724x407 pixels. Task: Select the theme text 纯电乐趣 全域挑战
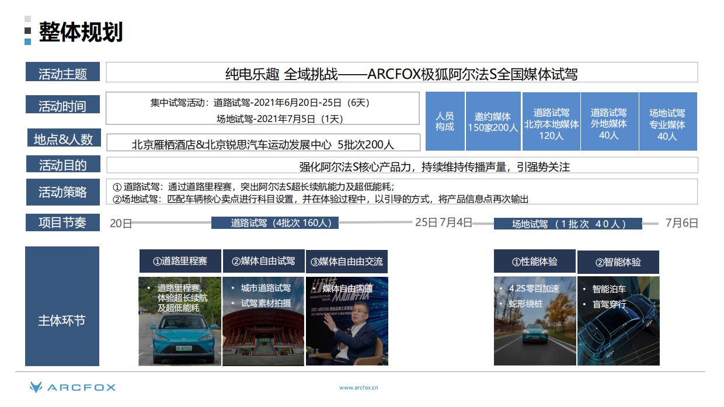coord(282,74)
